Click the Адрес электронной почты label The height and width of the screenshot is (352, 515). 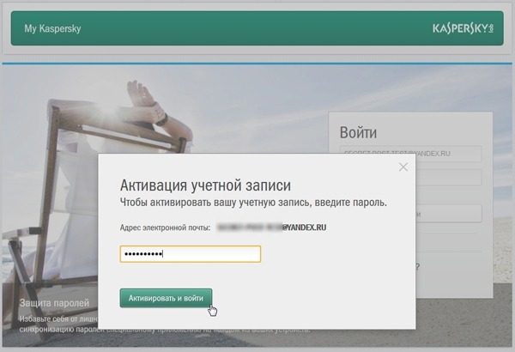(165, 228)
